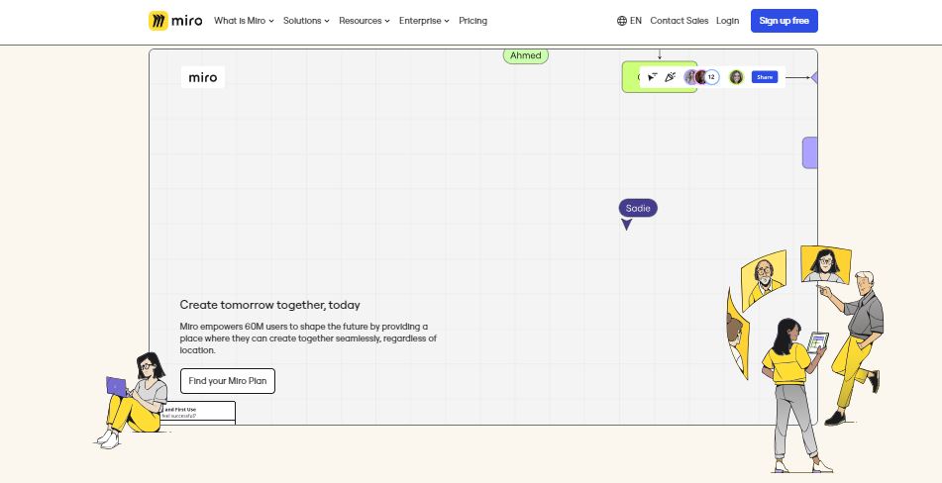Open the Contact Sales link
942x483 pixels.
pos(679,21)
